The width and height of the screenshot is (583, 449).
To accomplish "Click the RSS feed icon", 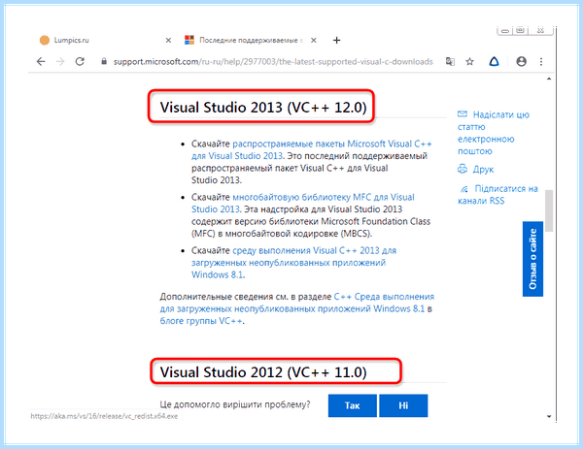I will pos(464,189).
